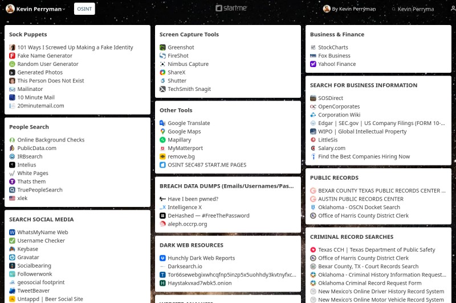The width and height of the screenshot is (456, 303).
Task: Click the Yahoo! Finance icon
Action: tap(313, 64)
